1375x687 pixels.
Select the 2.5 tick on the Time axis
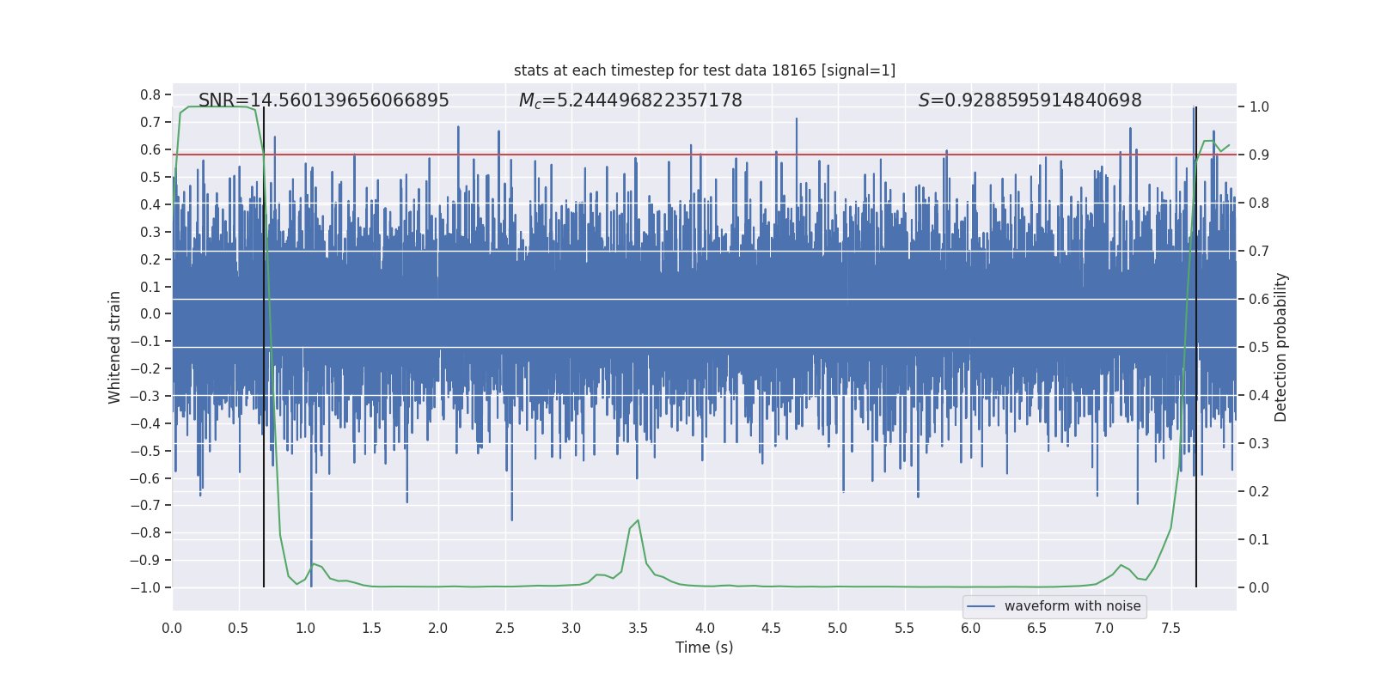[x=504, y=628]
